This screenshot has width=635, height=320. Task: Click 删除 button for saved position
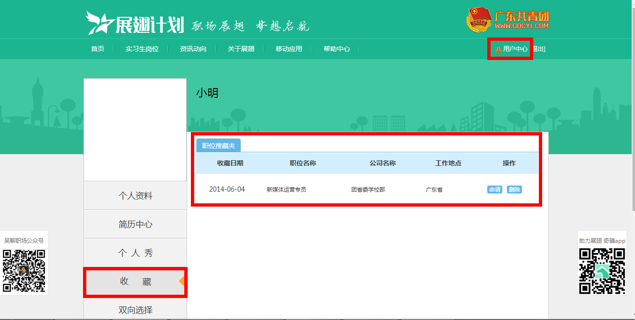[514, 190]
